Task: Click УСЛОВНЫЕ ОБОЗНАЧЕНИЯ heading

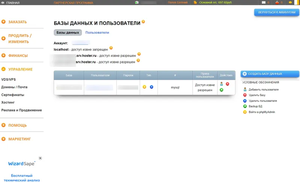Action: [261, 82]
